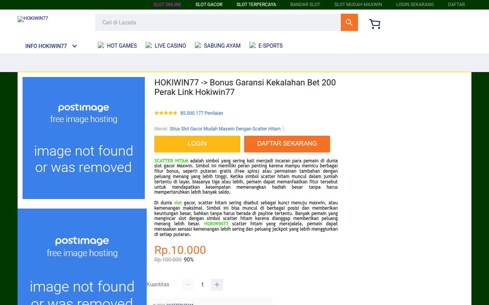
Task: Click the yellow LOGIN button
Action: (197, 144)
